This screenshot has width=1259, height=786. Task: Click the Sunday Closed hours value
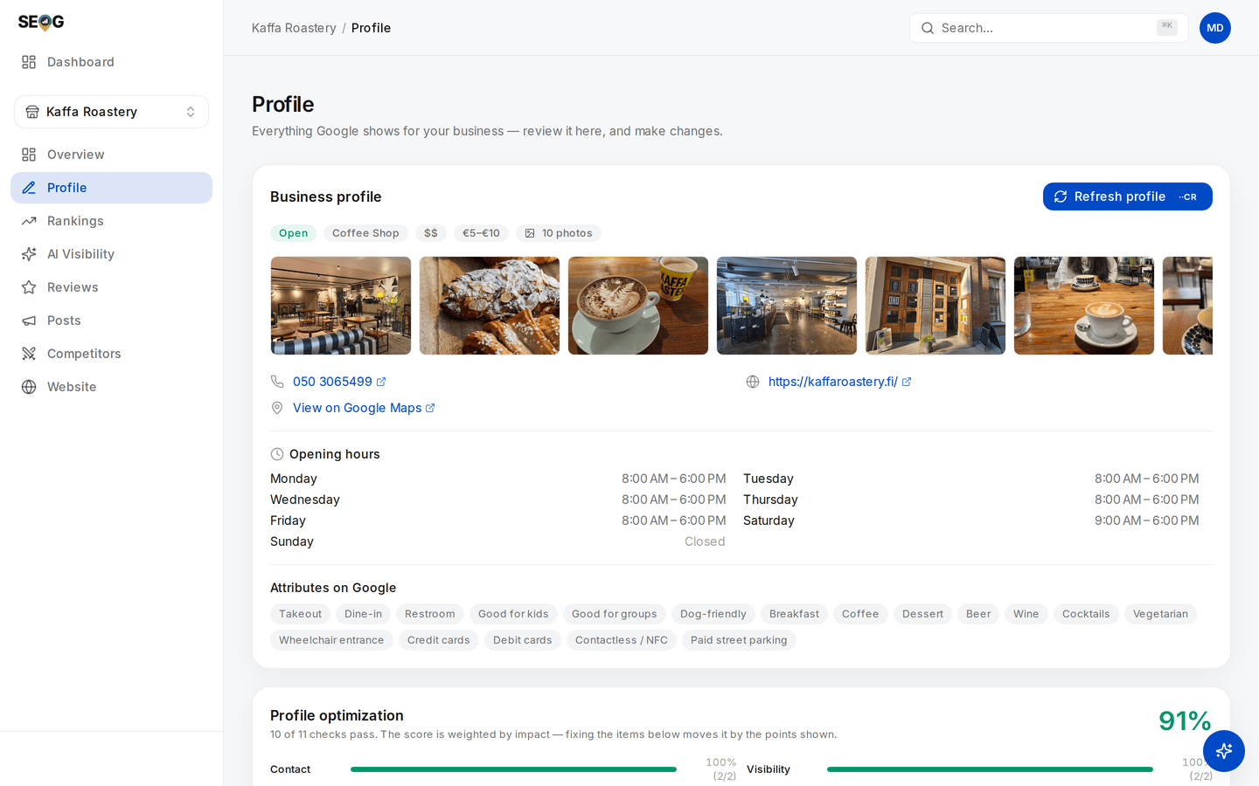coord(705,541)
